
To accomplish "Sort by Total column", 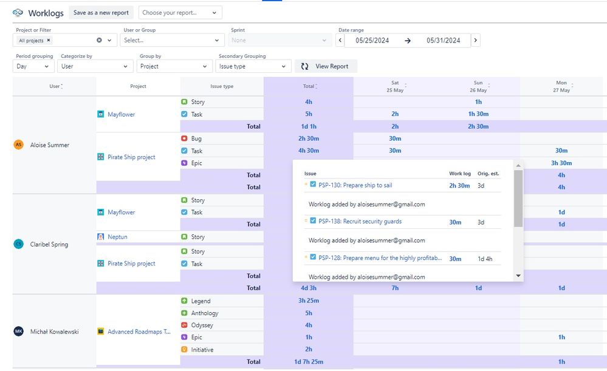I will [317, 86].
